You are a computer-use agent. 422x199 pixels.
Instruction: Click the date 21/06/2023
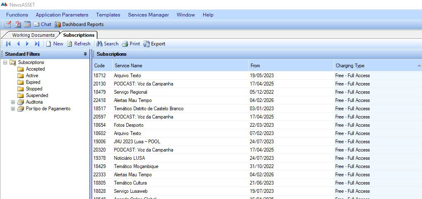tap(262, 183)
